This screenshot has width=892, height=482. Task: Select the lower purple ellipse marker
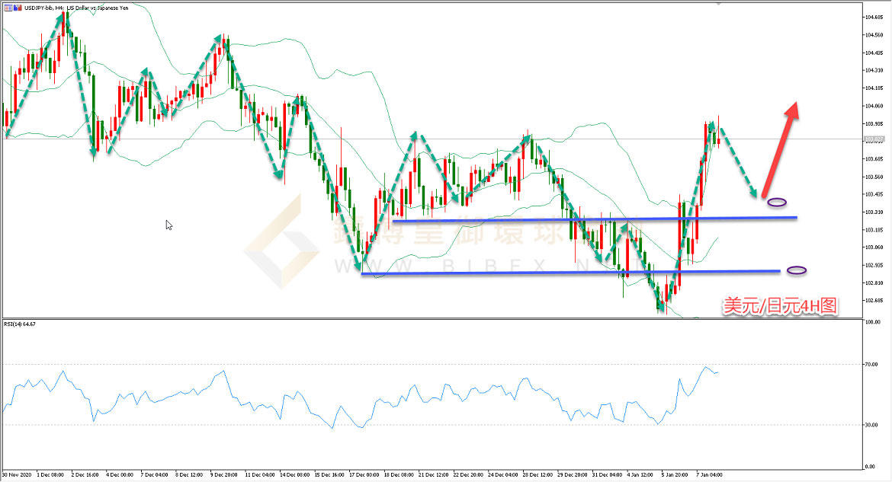pos(797,270)
